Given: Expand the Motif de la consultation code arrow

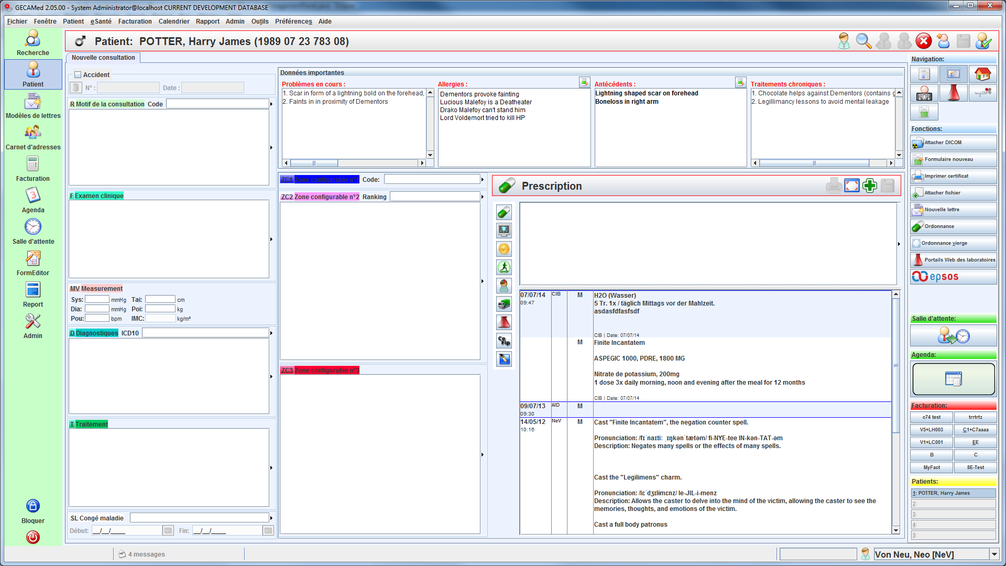Looking at the screenshot, I should (271, 104).
